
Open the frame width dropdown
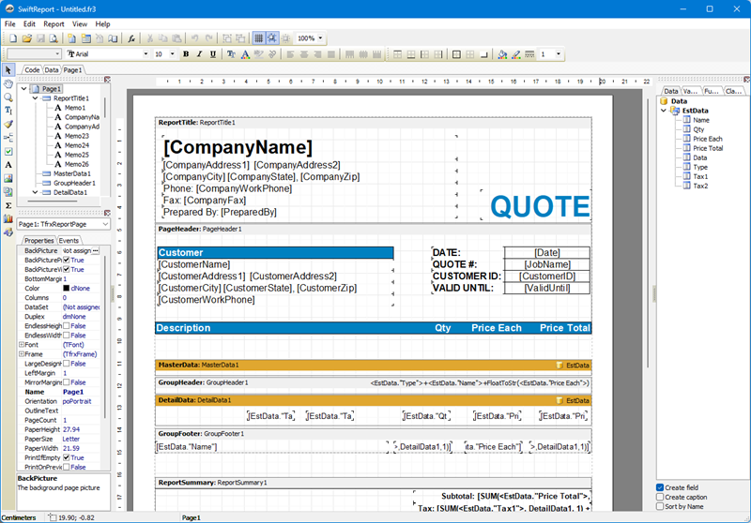click(559, 54)
